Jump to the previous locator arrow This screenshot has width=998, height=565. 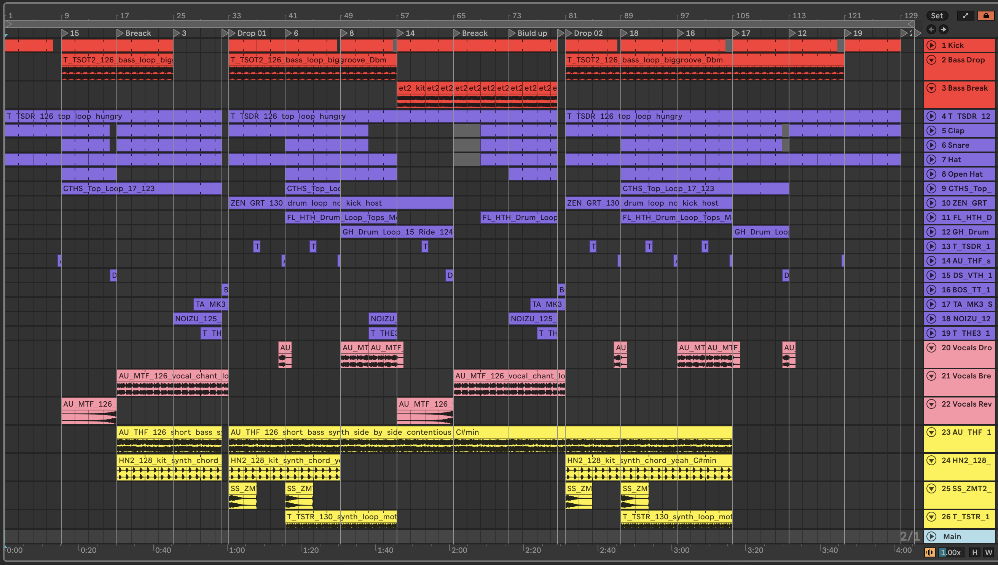(931, 29)
